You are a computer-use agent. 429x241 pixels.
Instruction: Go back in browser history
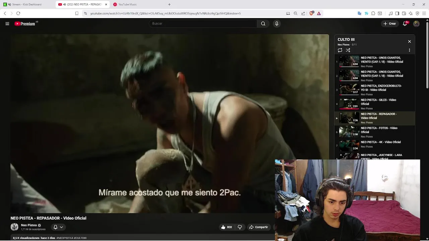pos(5,13)
